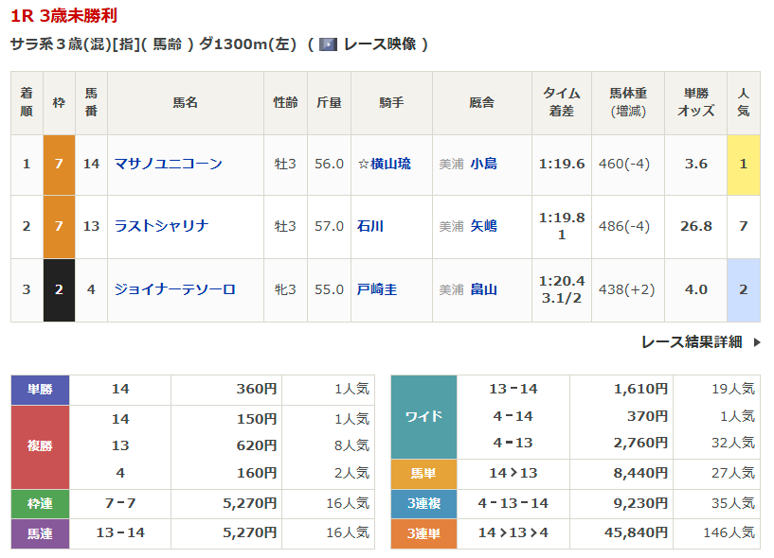
Task: Open trainer 小島 profile
Action: tap(483, 164)
